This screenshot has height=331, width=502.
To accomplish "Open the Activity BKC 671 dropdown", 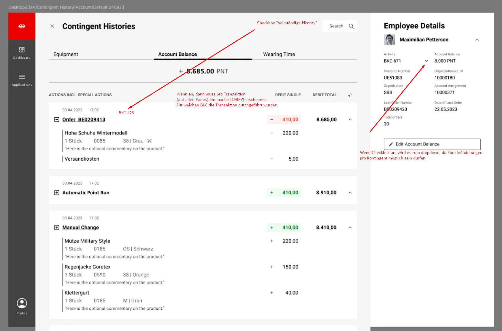I will 426,61.
